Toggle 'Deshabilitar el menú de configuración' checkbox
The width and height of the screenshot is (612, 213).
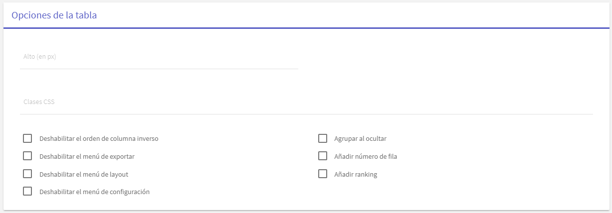click(x=27, y=191)
